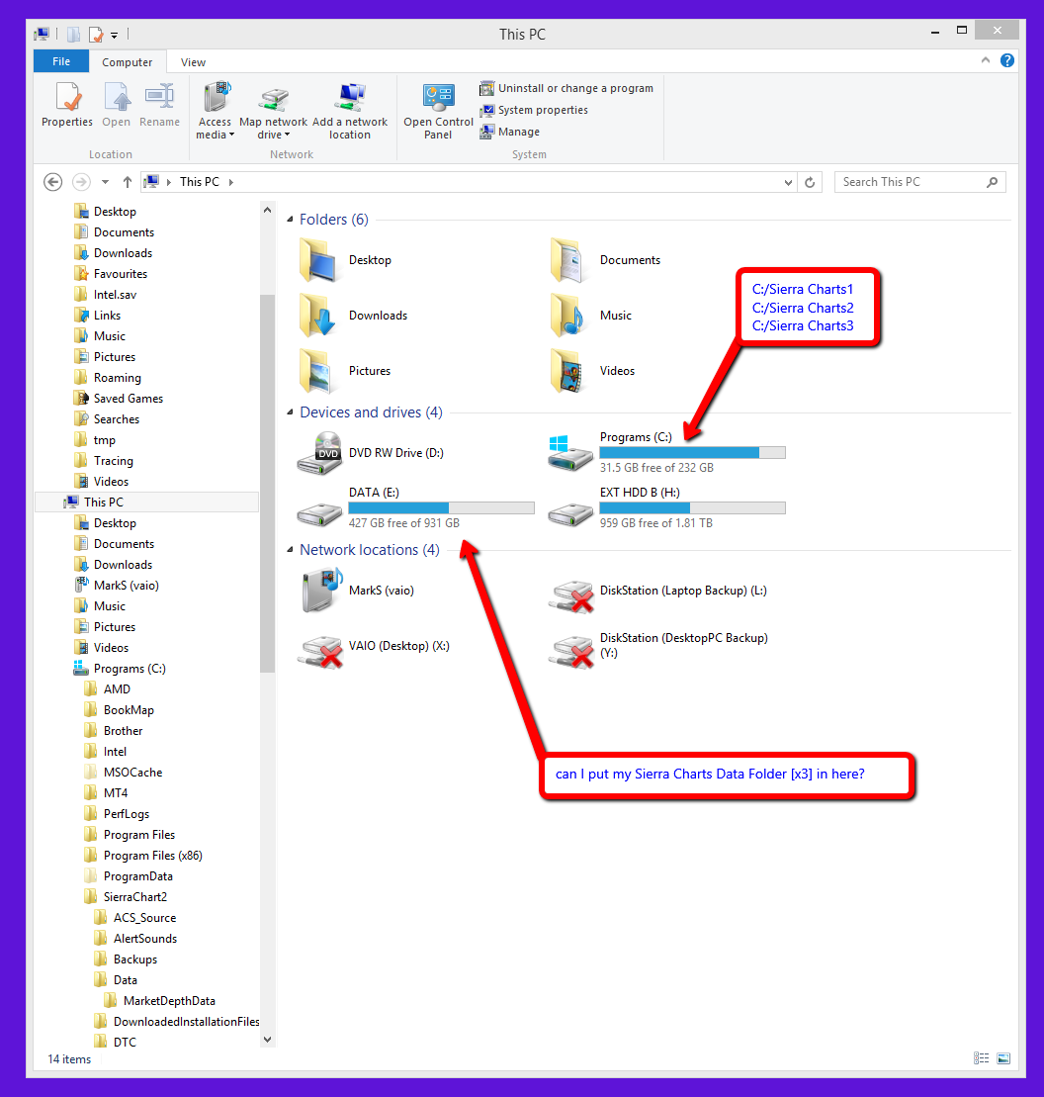Click Programs (C:) capacity bar
This screenshot has width=1044, height=1097.
[692, 453]
